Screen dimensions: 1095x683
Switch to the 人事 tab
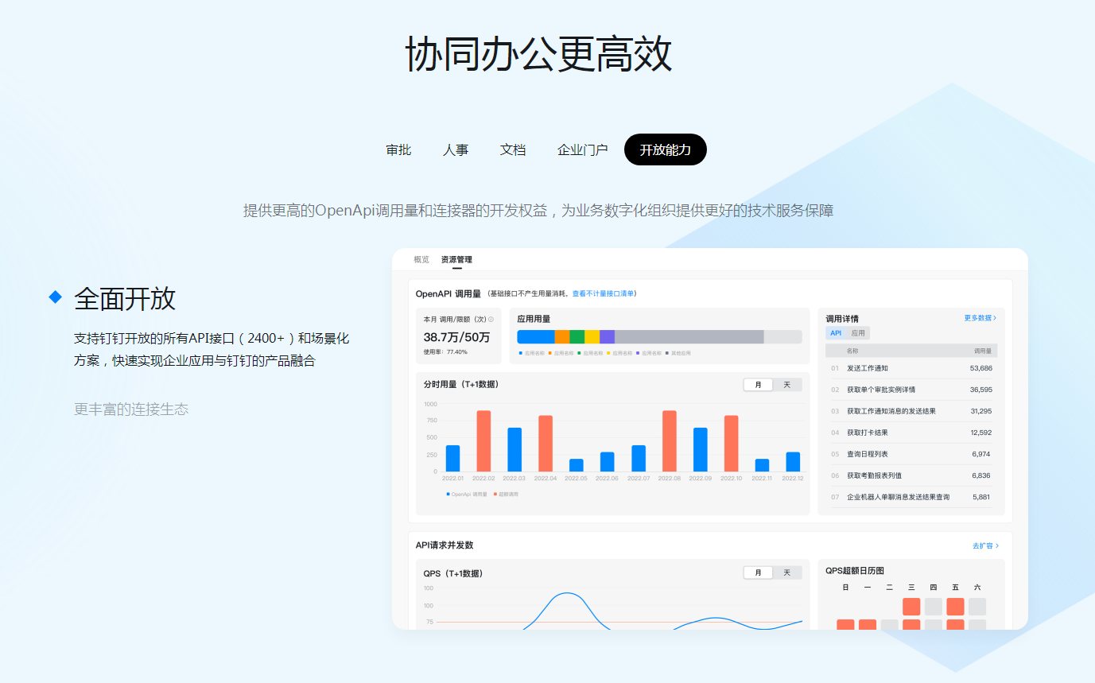[456, 149]
